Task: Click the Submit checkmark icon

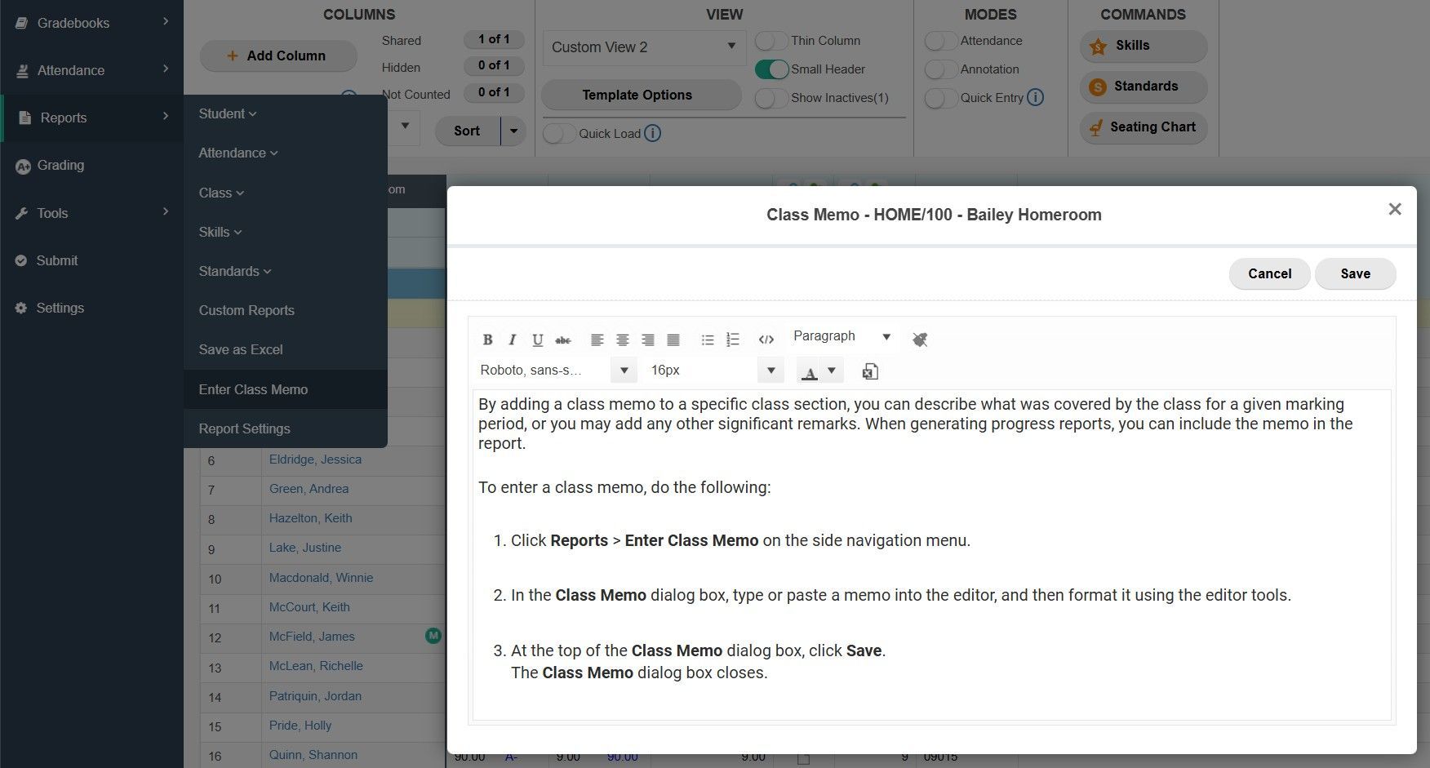Action: [x=21, y=260]
